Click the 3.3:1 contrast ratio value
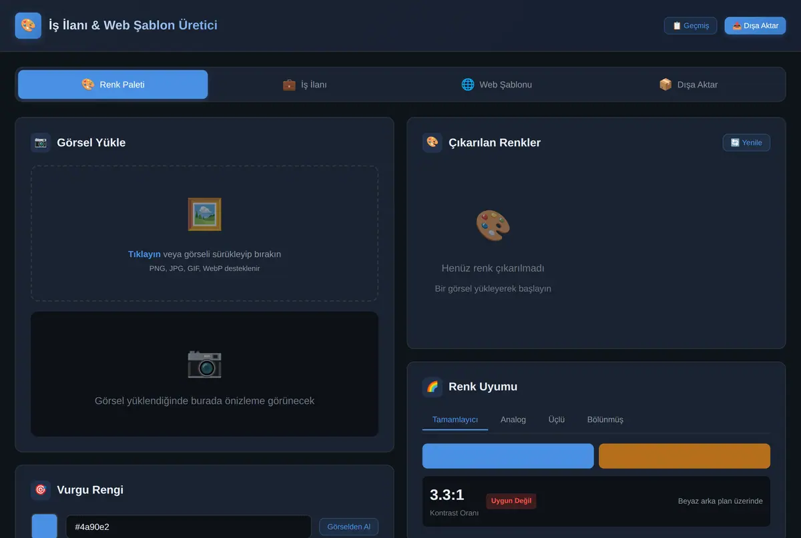 tap(447, 495)
